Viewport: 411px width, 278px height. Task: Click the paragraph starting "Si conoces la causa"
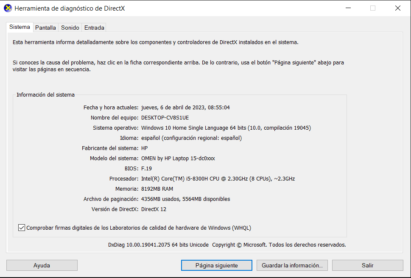(x=178, y=66)
